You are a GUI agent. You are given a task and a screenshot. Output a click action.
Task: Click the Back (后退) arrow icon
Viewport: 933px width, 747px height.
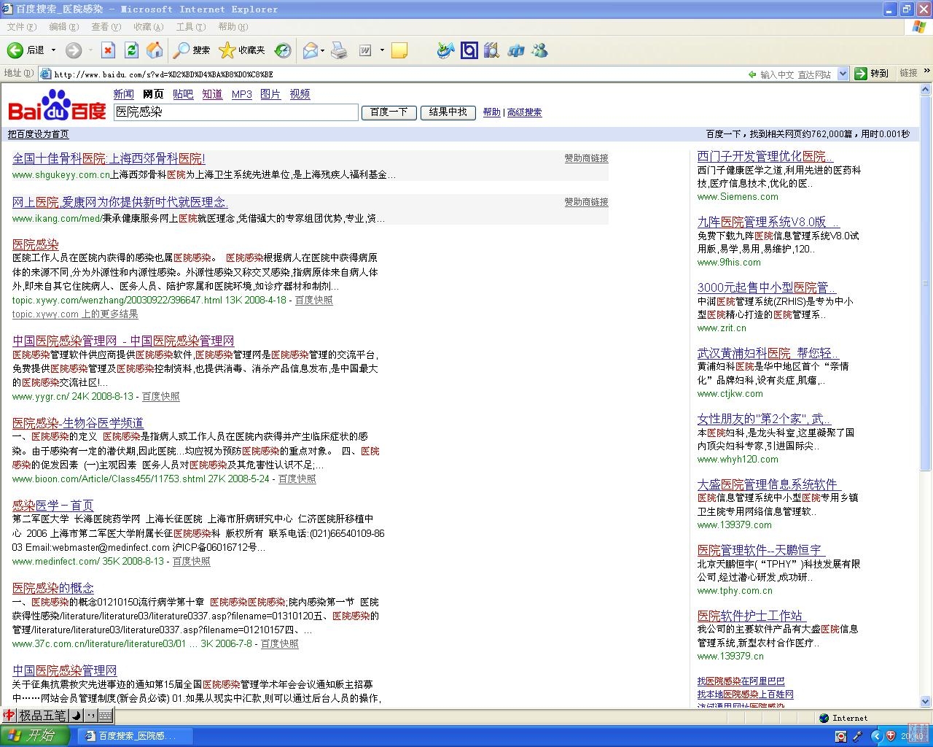15,50
